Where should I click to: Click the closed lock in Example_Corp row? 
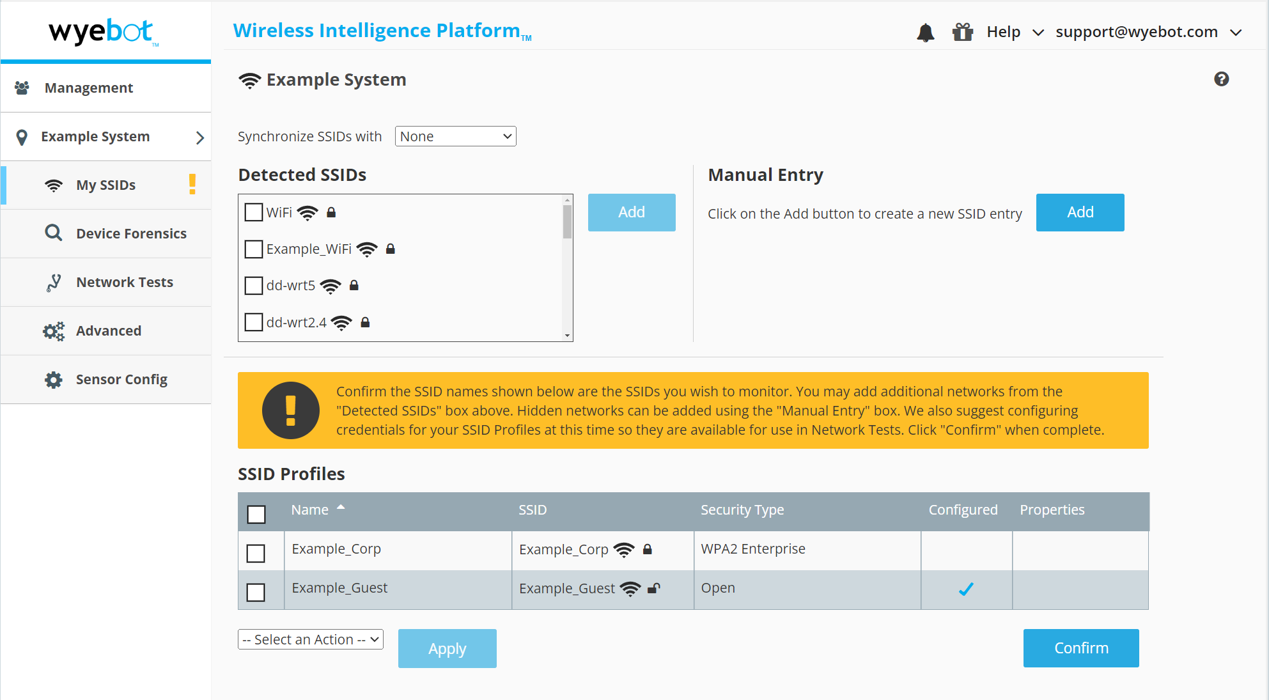click(648, 549)
